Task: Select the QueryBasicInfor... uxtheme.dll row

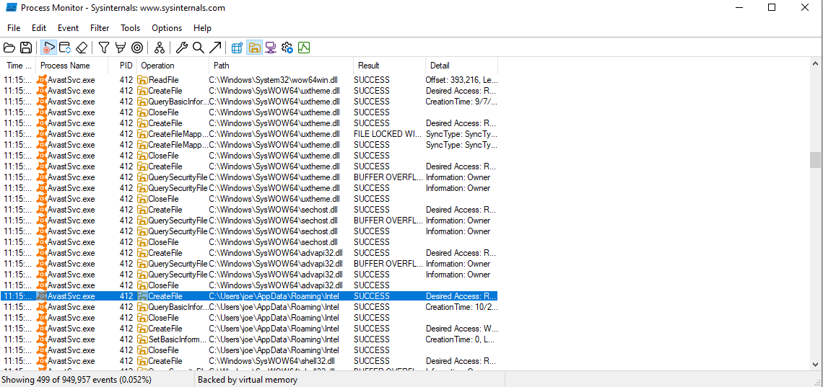Action: 249,102
